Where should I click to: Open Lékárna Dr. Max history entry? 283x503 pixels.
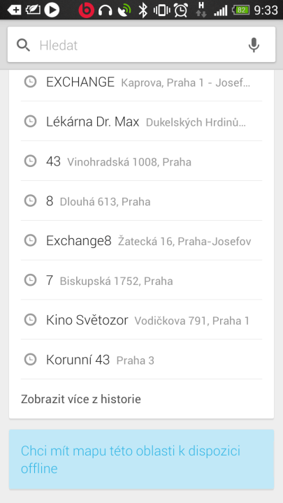141,122
